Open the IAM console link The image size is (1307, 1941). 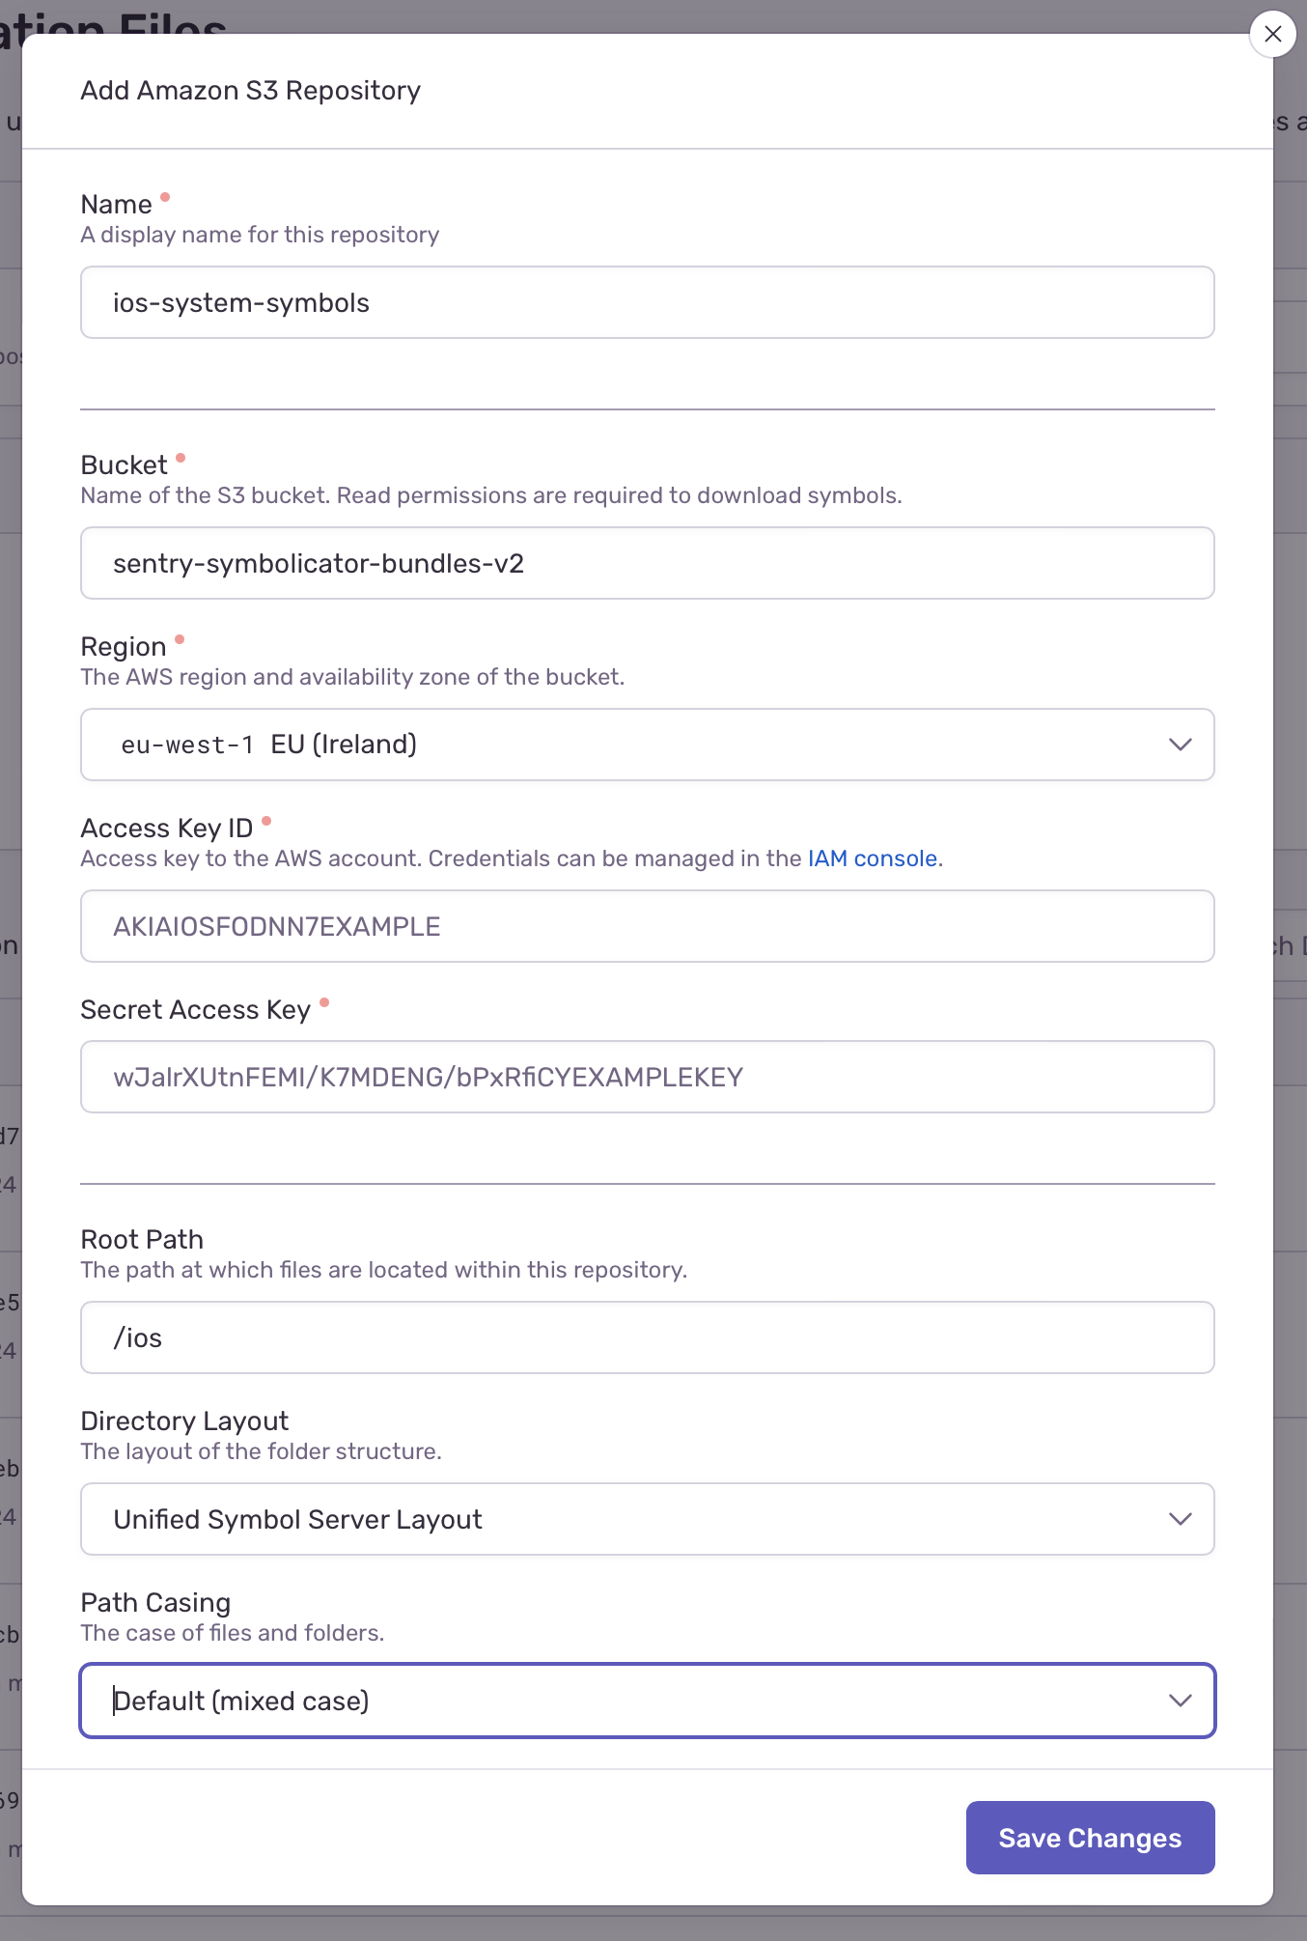873,858
